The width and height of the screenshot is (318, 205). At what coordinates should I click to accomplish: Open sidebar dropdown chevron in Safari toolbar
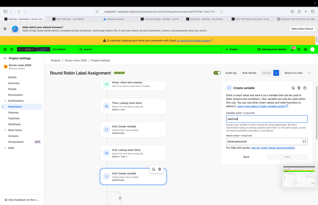pyautogui.click(x=11, y=11)
